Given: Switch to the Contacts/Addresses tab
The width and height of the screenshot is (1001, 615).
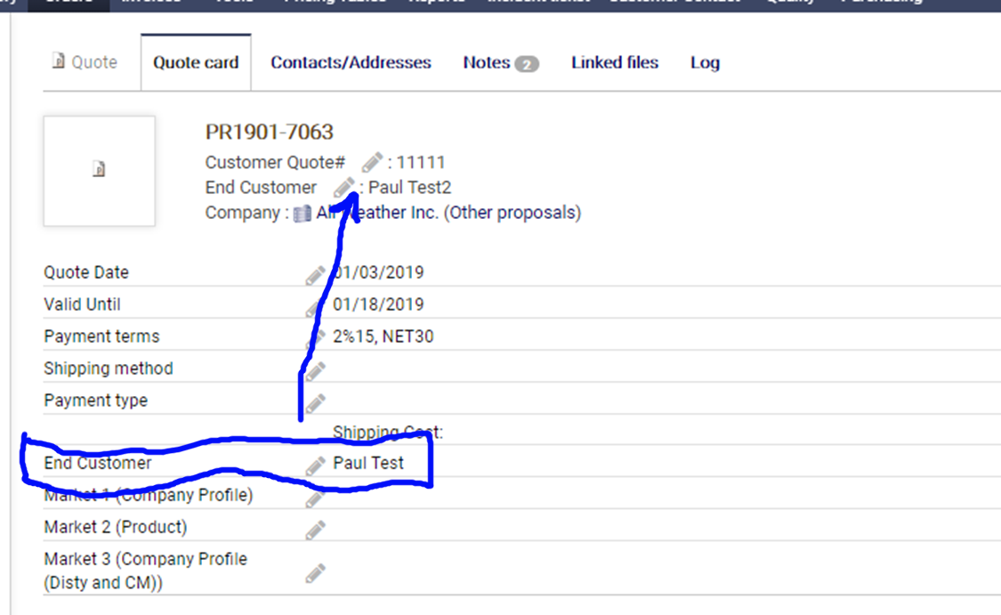Looking at the screenshot, I should (x=353, y=62).
